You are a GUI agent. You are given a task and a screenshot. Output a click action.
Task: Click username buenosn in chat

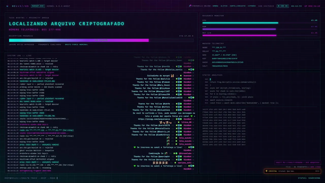click(187, 76)
